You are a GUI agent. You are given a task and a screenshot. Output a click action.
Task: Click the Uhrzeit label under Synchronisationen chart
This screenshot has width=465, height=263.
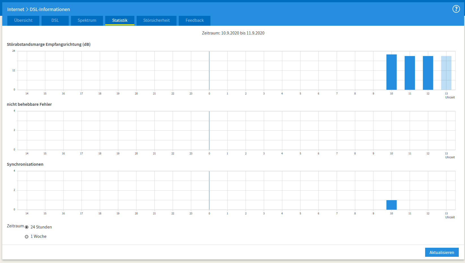click(450, 217)
